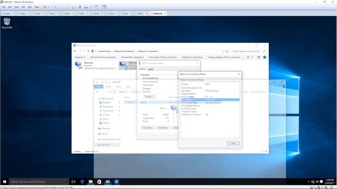Select the Ethernet0 network adapter
Screen dimensions: 337x189
click(x=96, y=66)
